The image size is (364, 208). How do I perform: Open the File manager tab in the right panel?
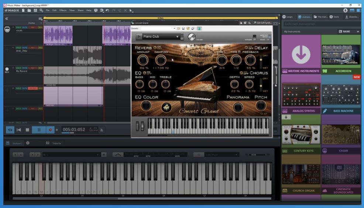(x=320, y=17)
